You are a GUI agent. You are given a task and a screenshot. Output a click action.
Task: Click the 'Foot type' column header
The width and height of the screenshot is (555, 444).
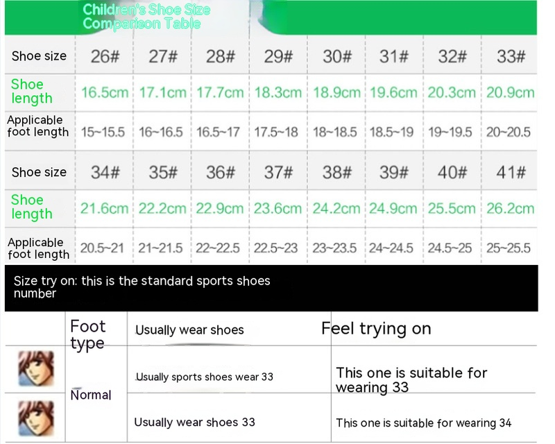pyautogui.click(x=88, y=334)
